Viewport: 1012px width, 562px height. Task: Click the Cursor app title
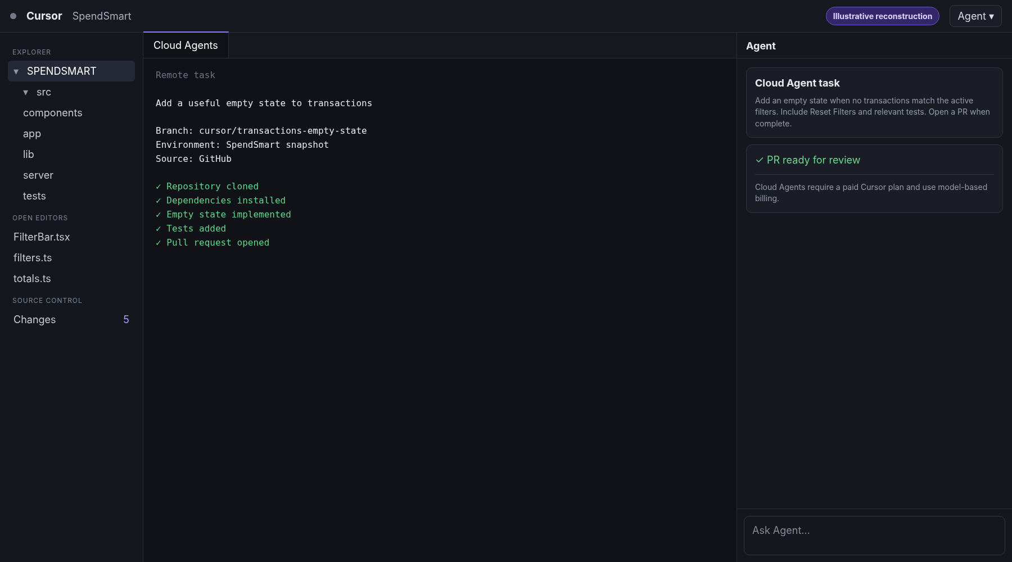click(x=44, y=16)
